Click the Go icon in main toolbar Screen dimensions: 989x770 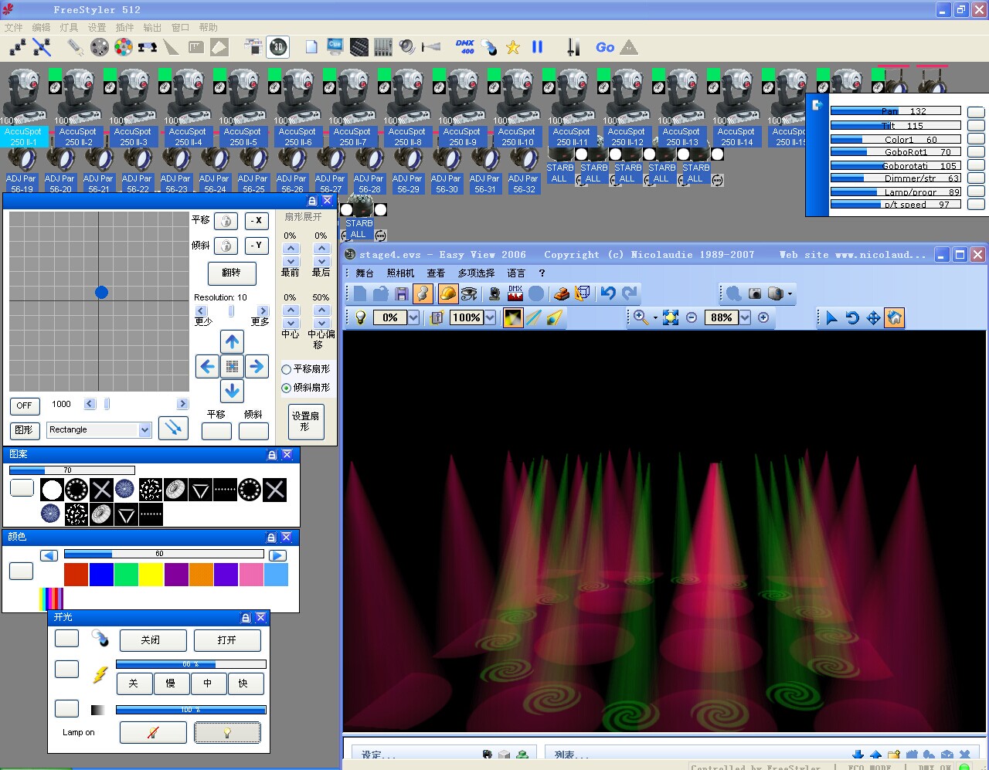pyautogui.click(x=605, y=47)
